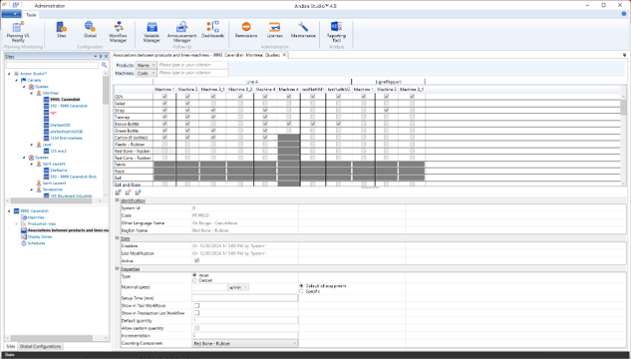
Task: Click the pin icon on Sites panel header
Action: click(101, 57)
